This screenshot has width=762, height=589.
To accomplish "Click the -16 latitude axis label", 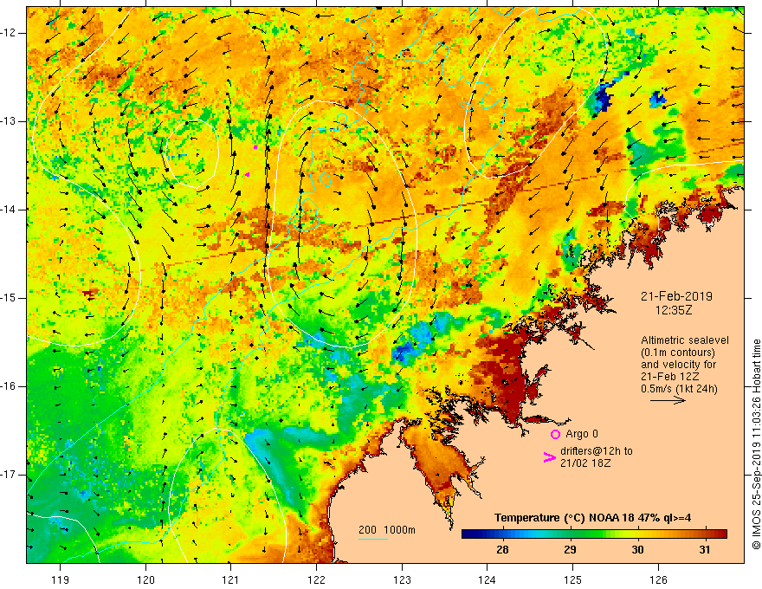I will pos(9,386).
